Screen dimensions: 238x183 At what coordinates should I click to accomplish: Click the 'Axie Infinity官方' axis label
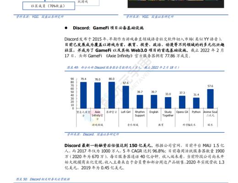tap(97, 115)
